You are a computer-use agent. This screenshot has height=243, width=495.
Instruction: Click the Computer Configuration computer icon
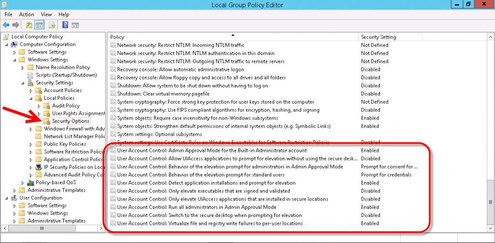[15, 44]
